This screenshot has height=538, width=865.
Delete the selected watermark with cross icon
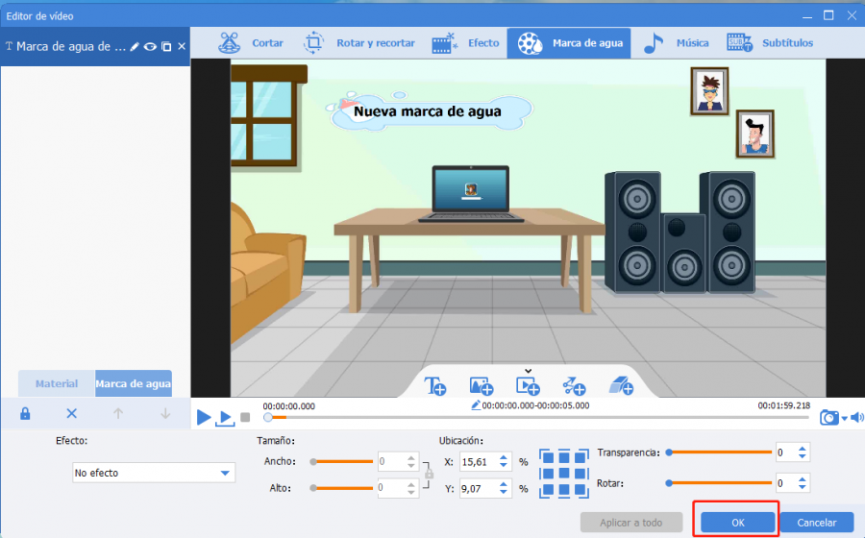coord(72,413)
